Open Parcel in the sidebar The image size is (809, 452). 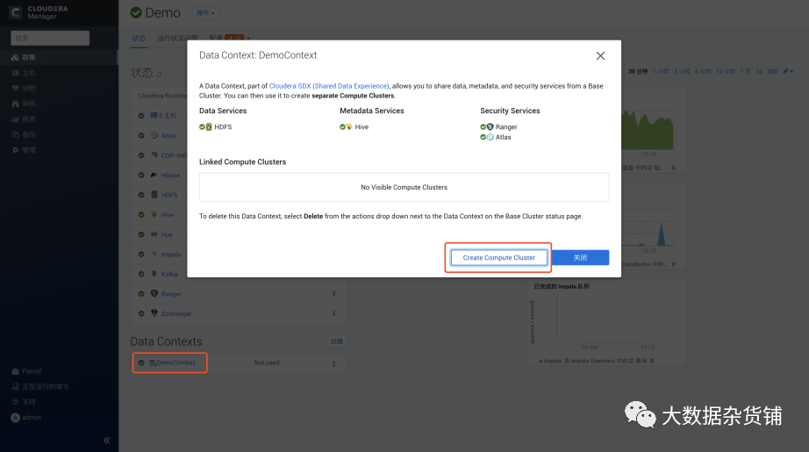point(26,371)
